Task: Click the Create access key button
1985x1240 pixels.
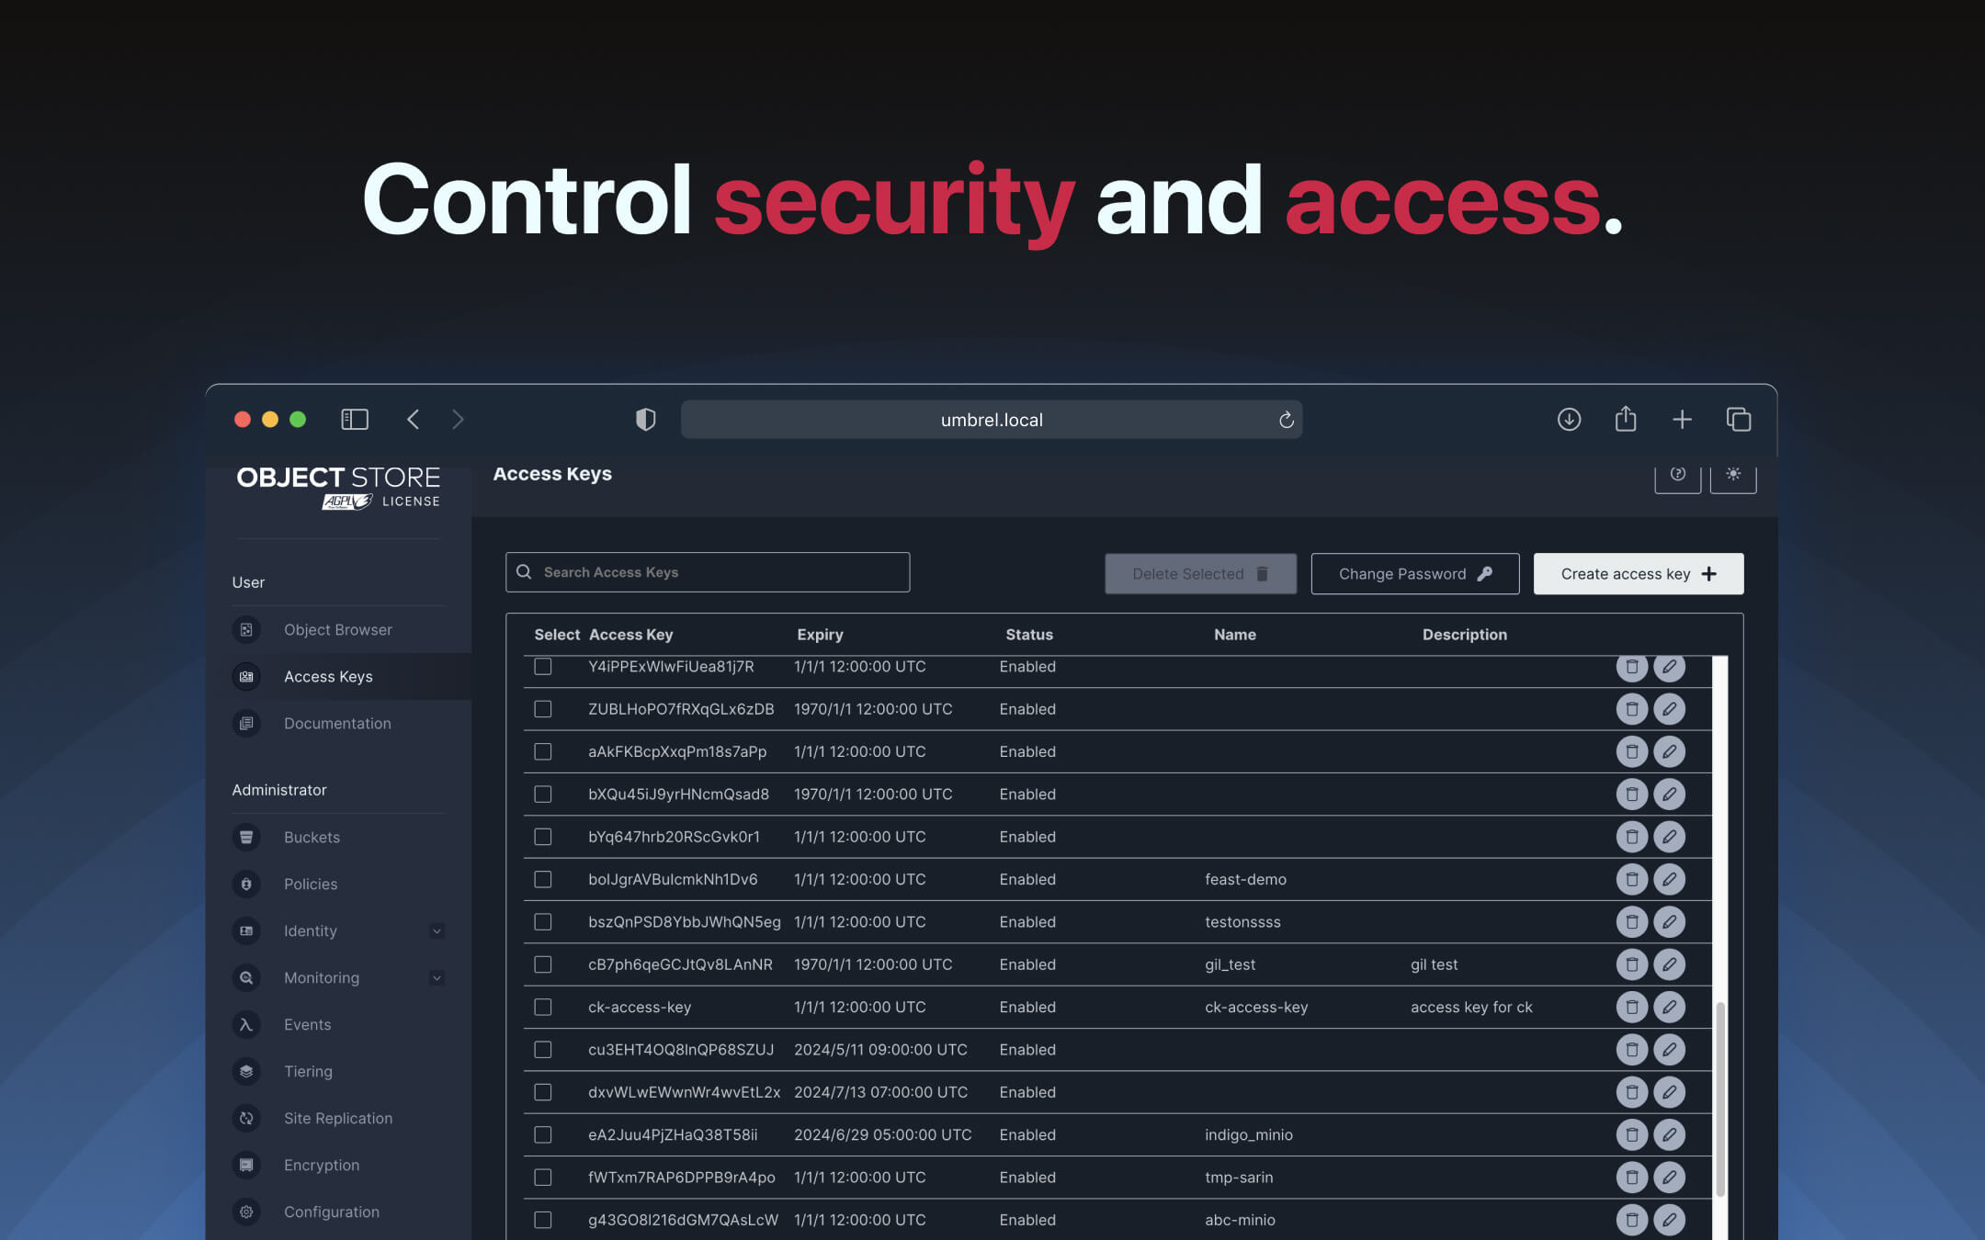Action: 1638,574
